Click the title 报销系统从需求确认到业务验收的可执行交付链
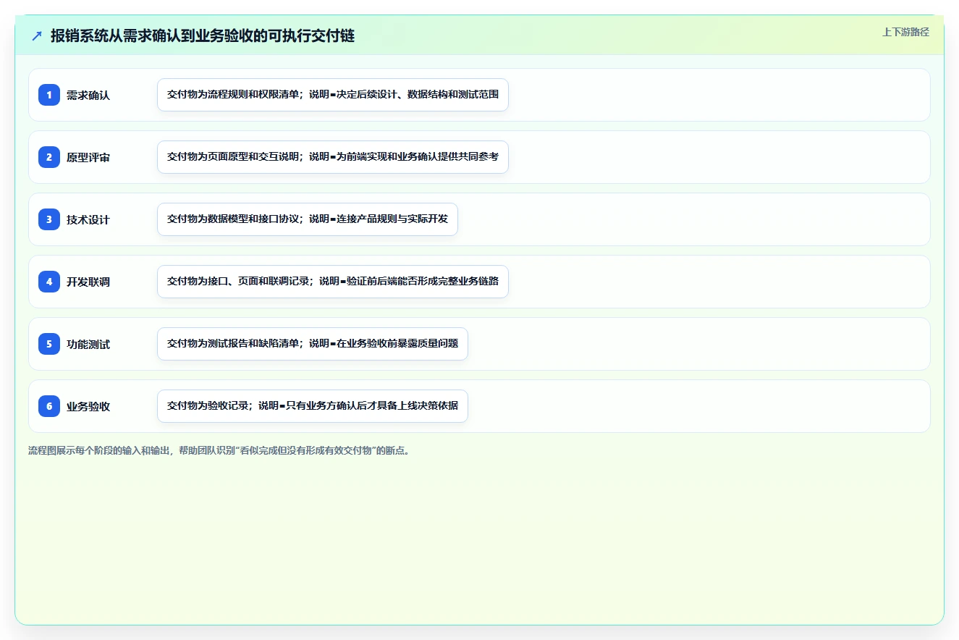This screenshot has height=640, width=959. [203, 36]
